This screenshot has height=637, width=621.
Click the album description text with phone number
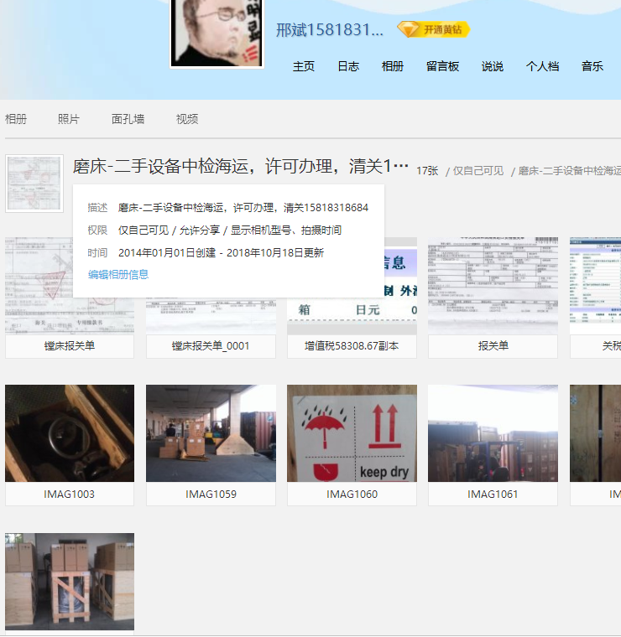pos(243,208)
